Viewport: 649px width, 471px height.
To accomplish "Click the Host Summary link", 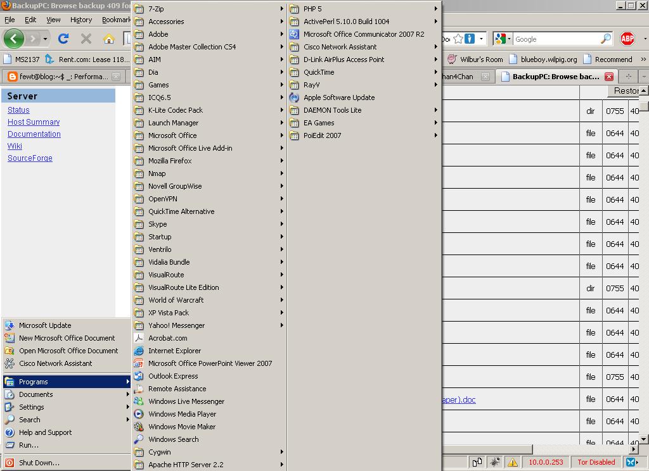I will pos(34,122).
